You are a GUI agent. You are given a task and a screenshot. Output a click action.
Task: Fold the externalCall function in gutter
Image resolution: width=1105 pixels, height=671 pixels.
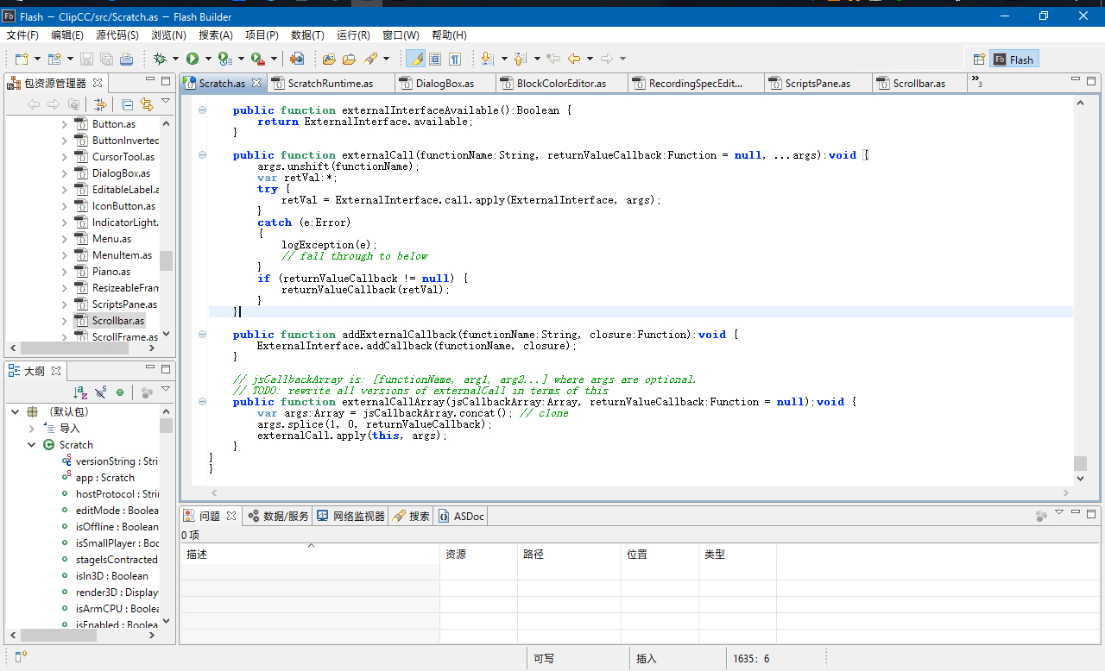click(203, 155)
